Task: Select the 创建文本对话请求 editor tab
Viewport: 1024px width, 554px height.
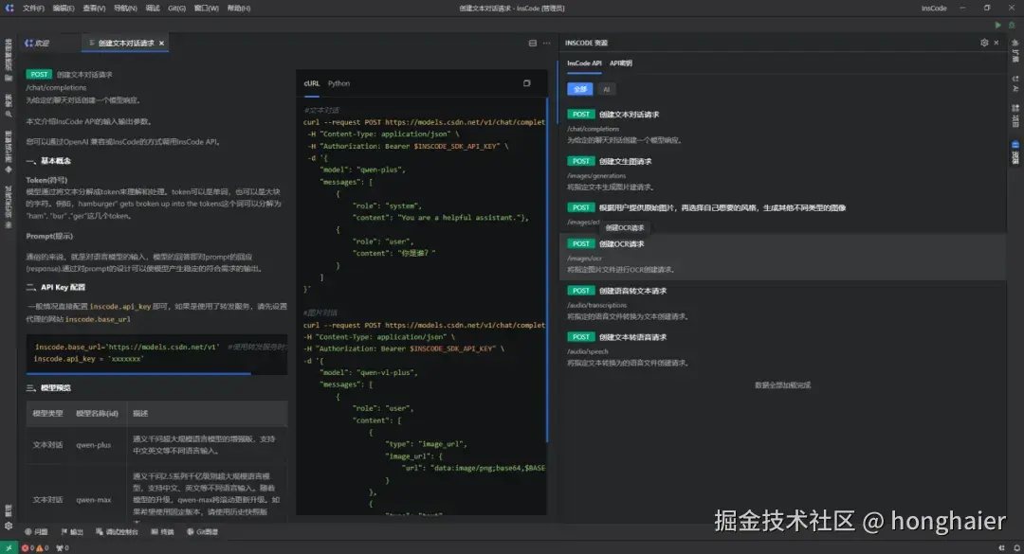Action: click(125, 43)
